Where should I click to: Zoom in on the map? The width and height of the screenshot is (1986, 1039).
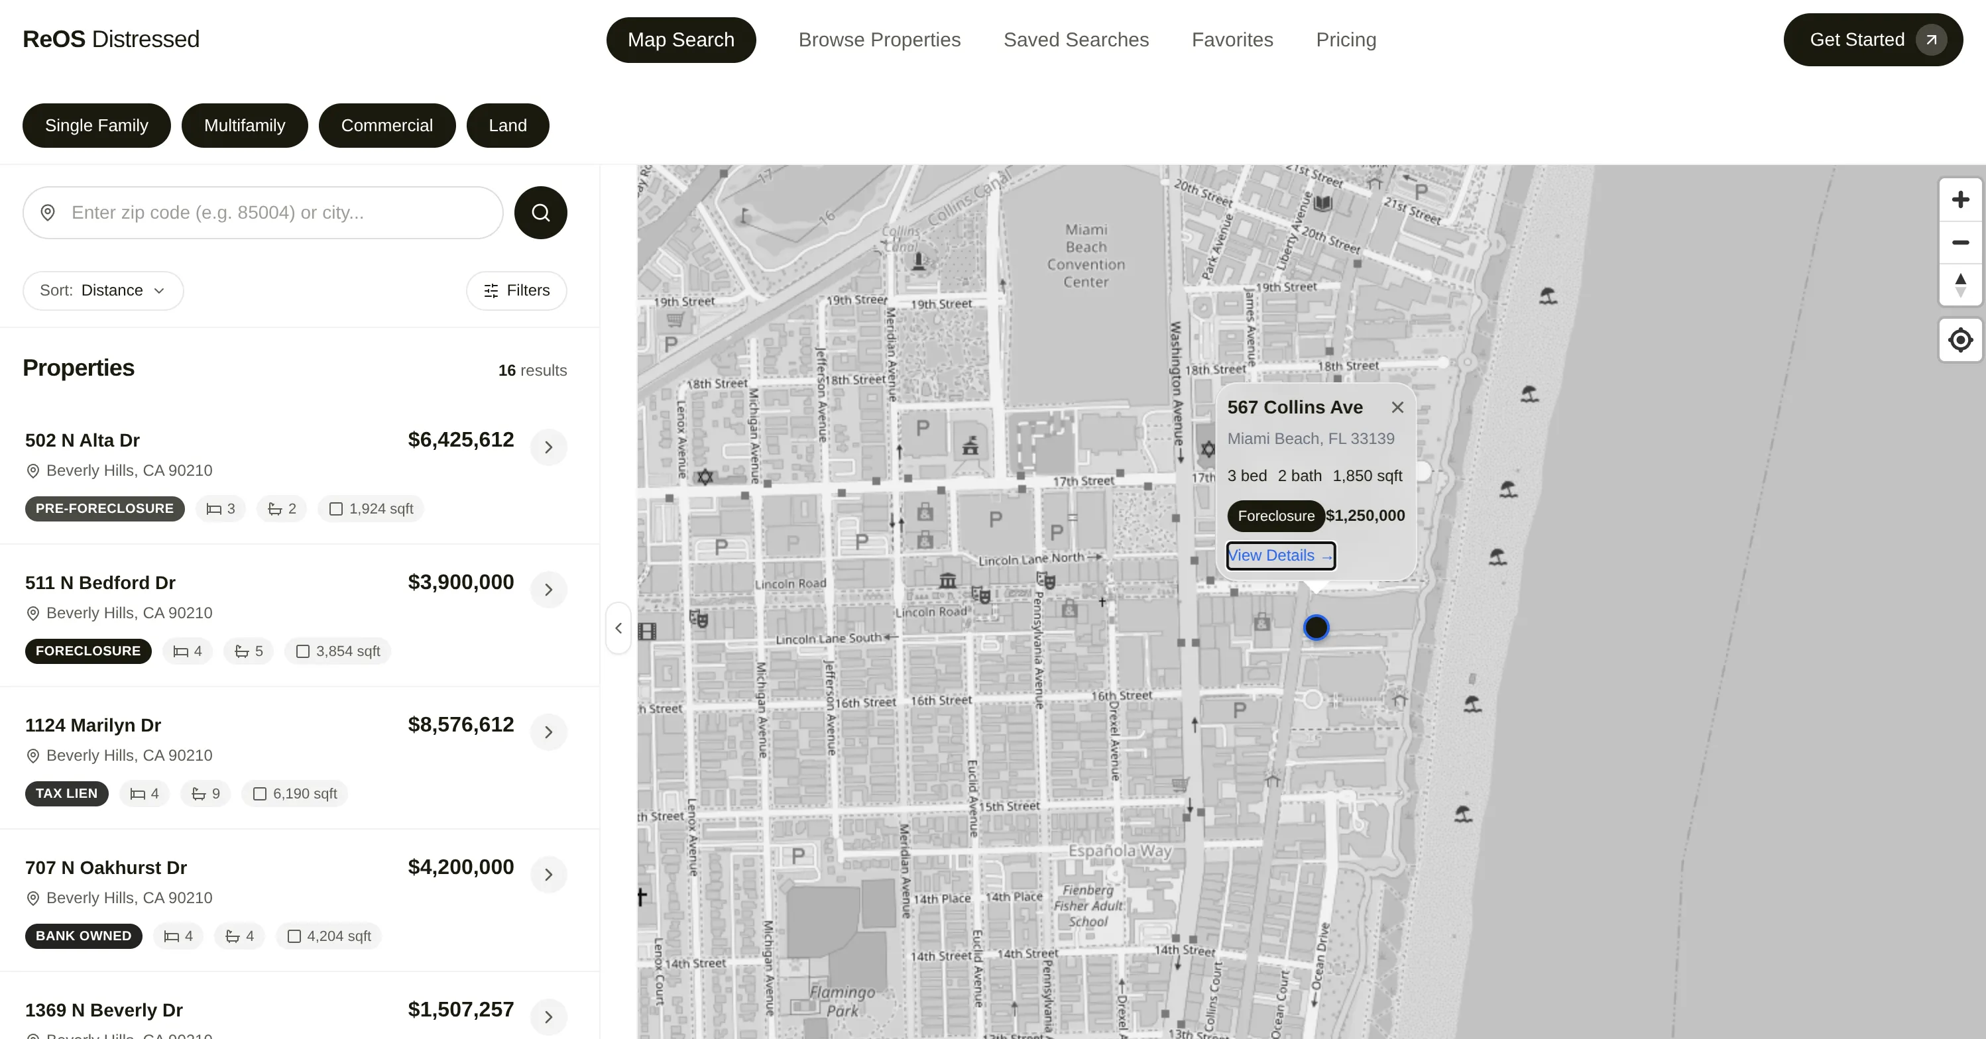tap(1959, 199)
